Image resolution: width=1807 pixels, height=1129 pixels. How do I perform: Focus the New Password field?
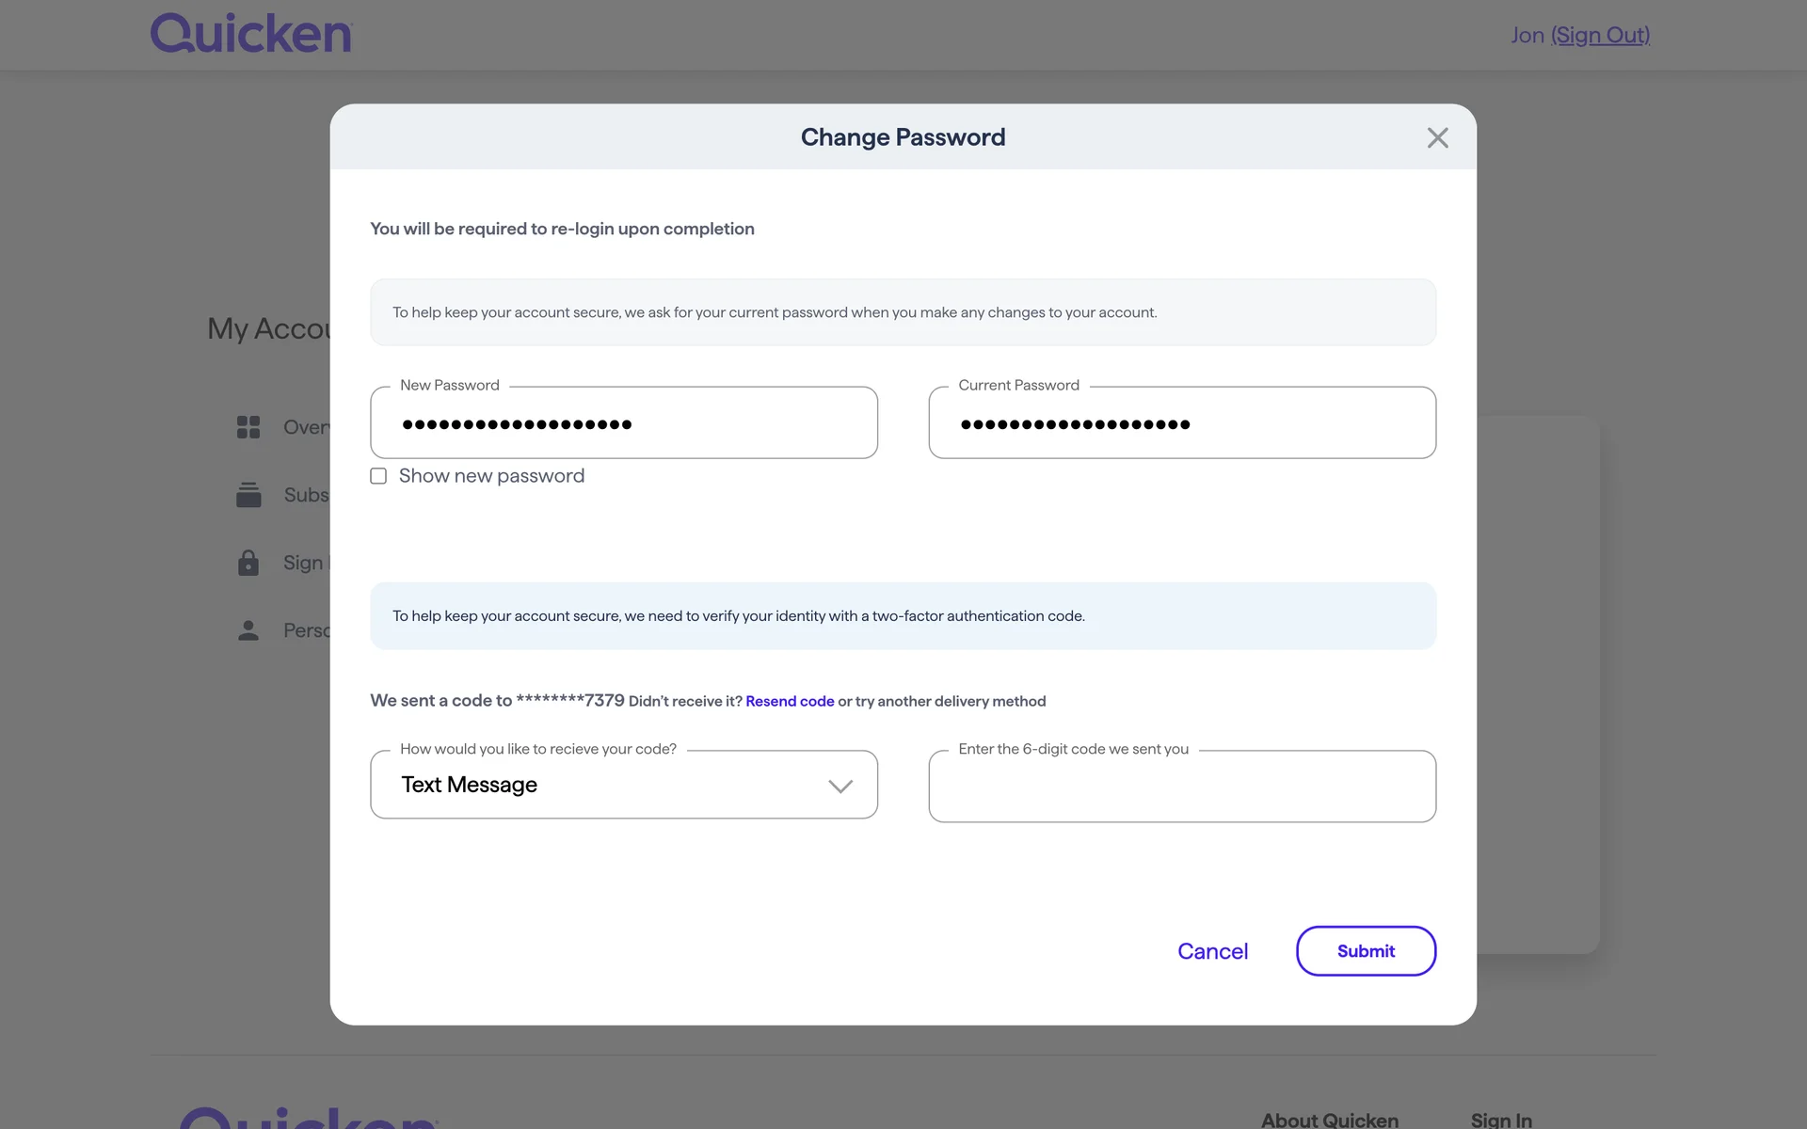[623, 423]
